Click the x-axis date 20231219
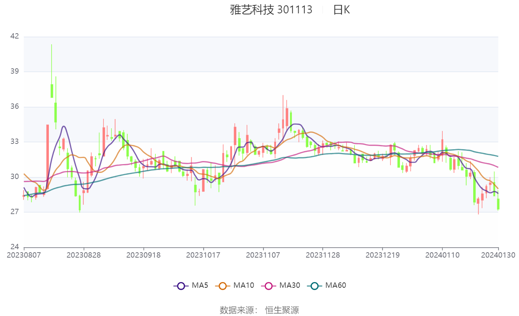Viewport: 519px width, 316px height. pyautogui.click(x=382, y=255)
